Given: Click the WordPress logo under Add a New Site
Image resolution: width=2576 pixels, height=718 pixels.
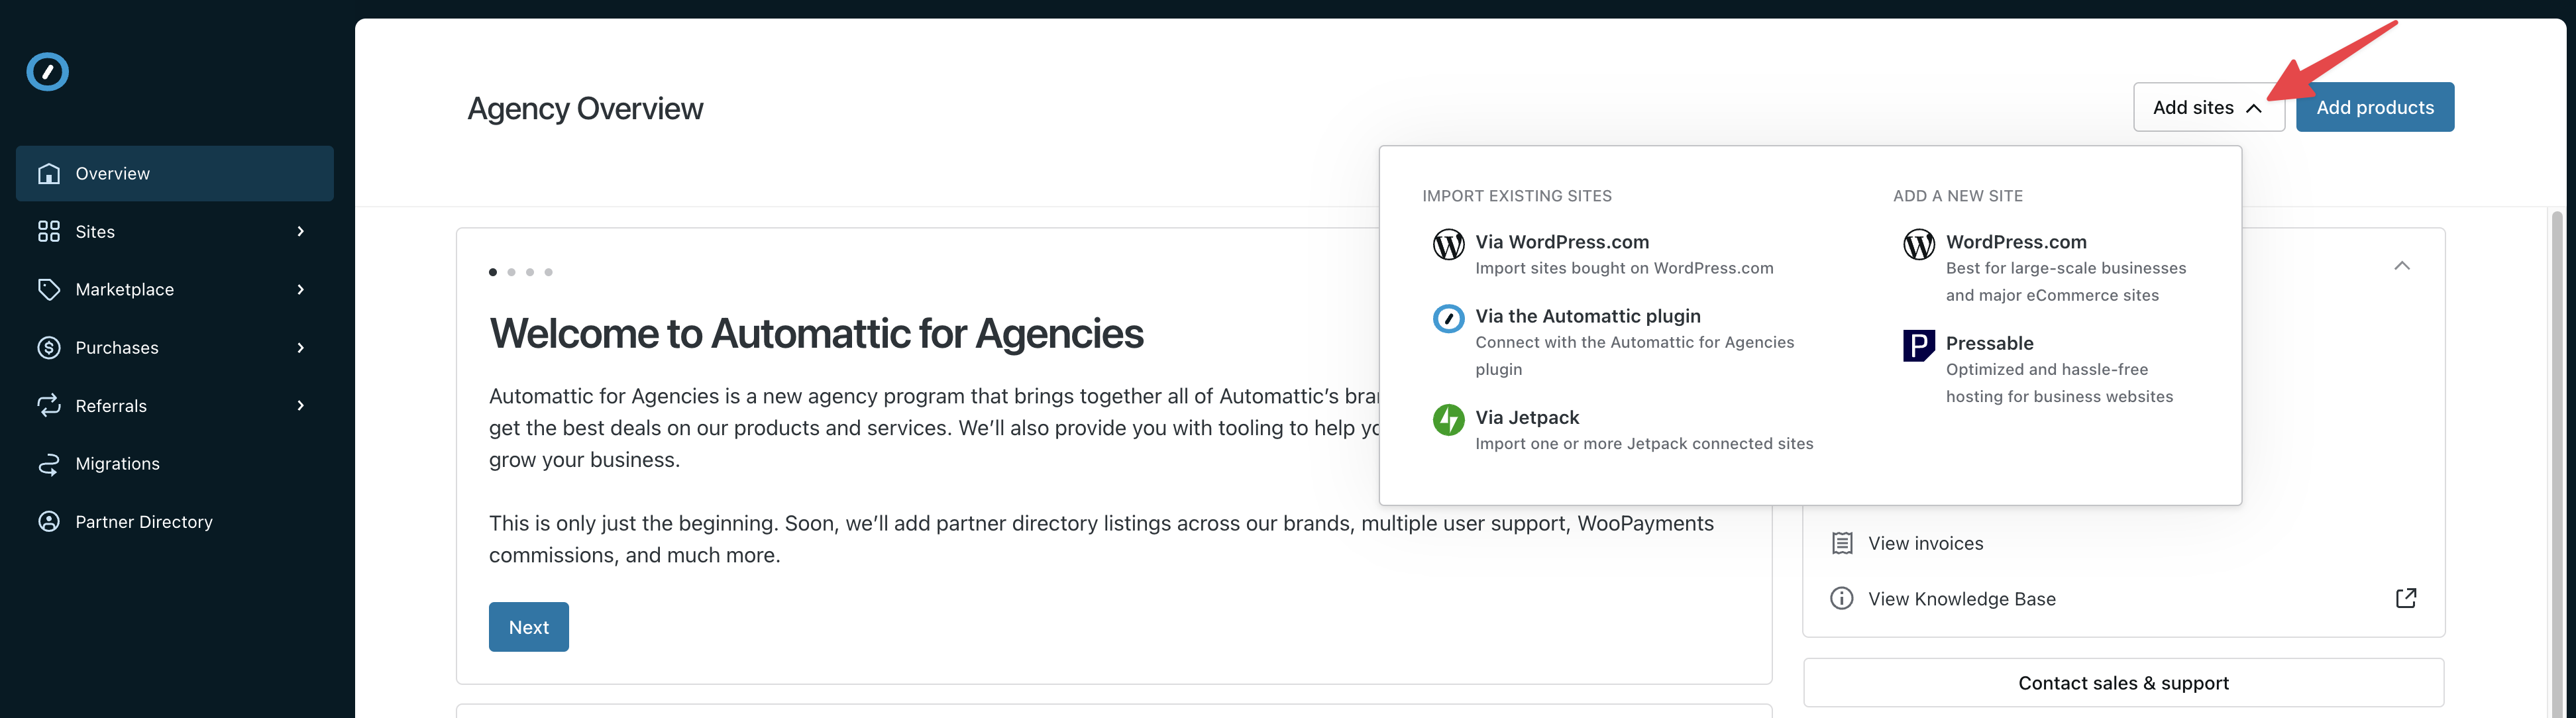Looking at the screenshot, I should (1918, 244).
